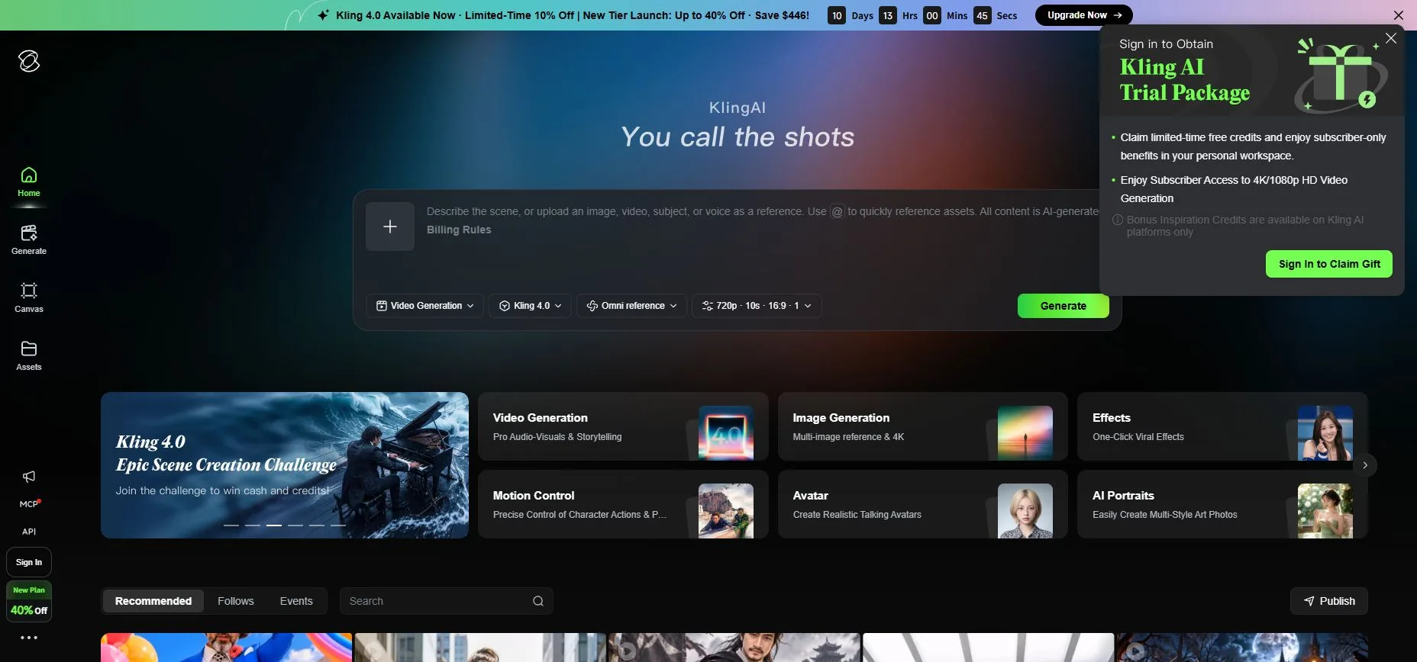
Task: Open the Video Generation feature card
Action: point(623,426)
